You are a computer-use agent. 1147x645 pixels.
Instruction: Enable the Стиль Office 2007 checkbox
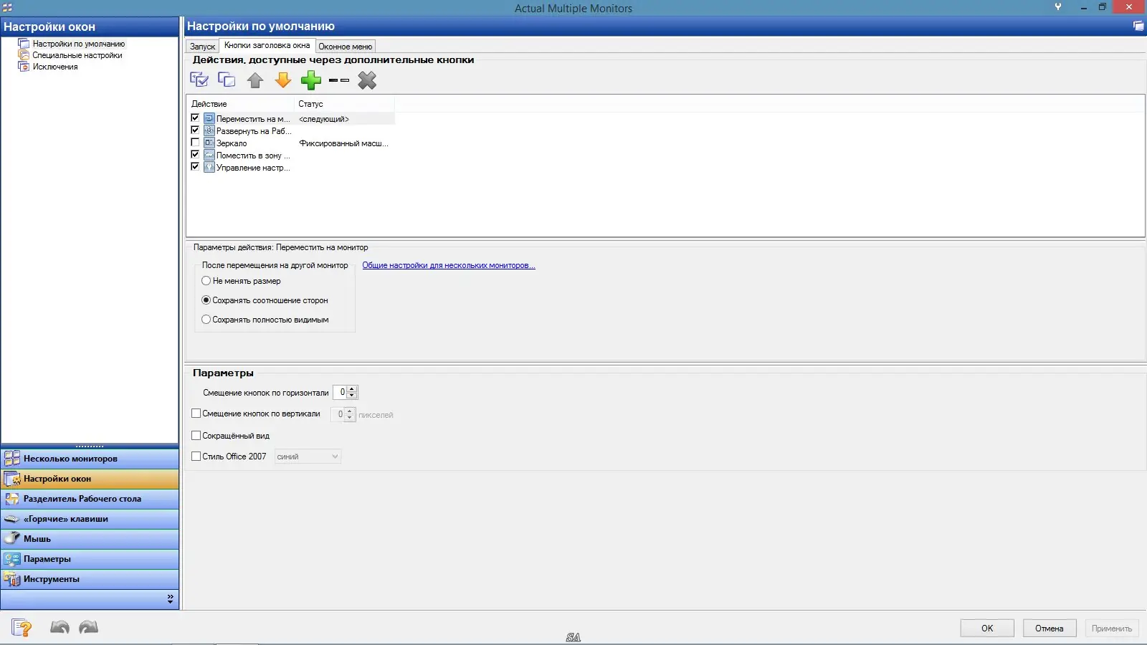pyautogui.click(x=196, y=457)
